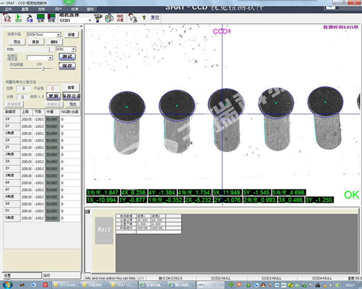Open the Windows Start menu

7,285
